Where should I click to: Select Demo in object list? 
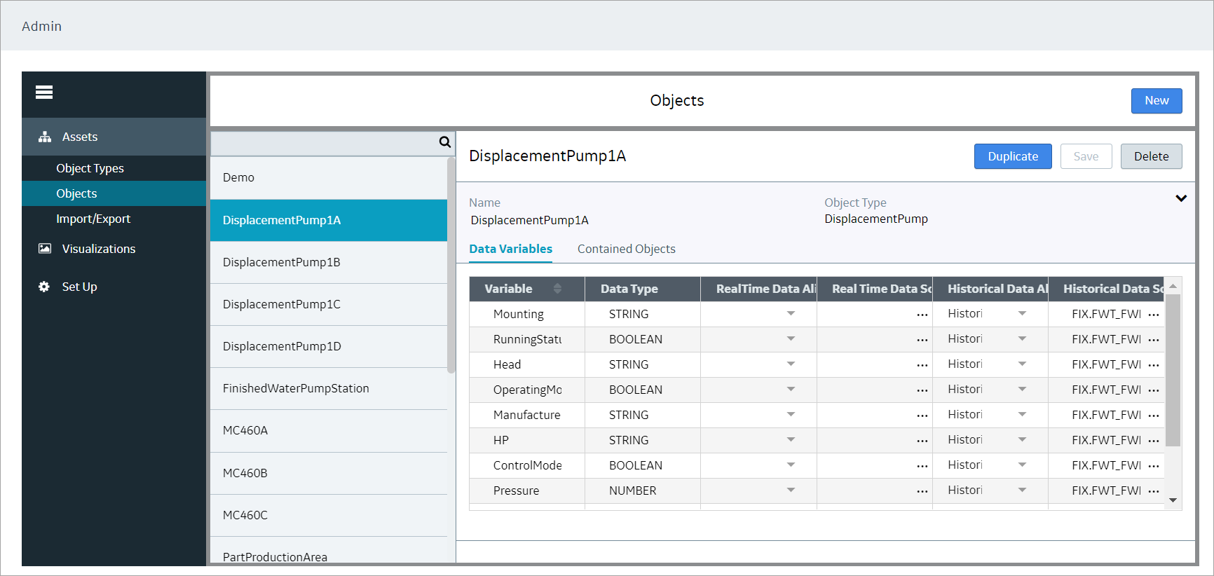click(329, 177)
